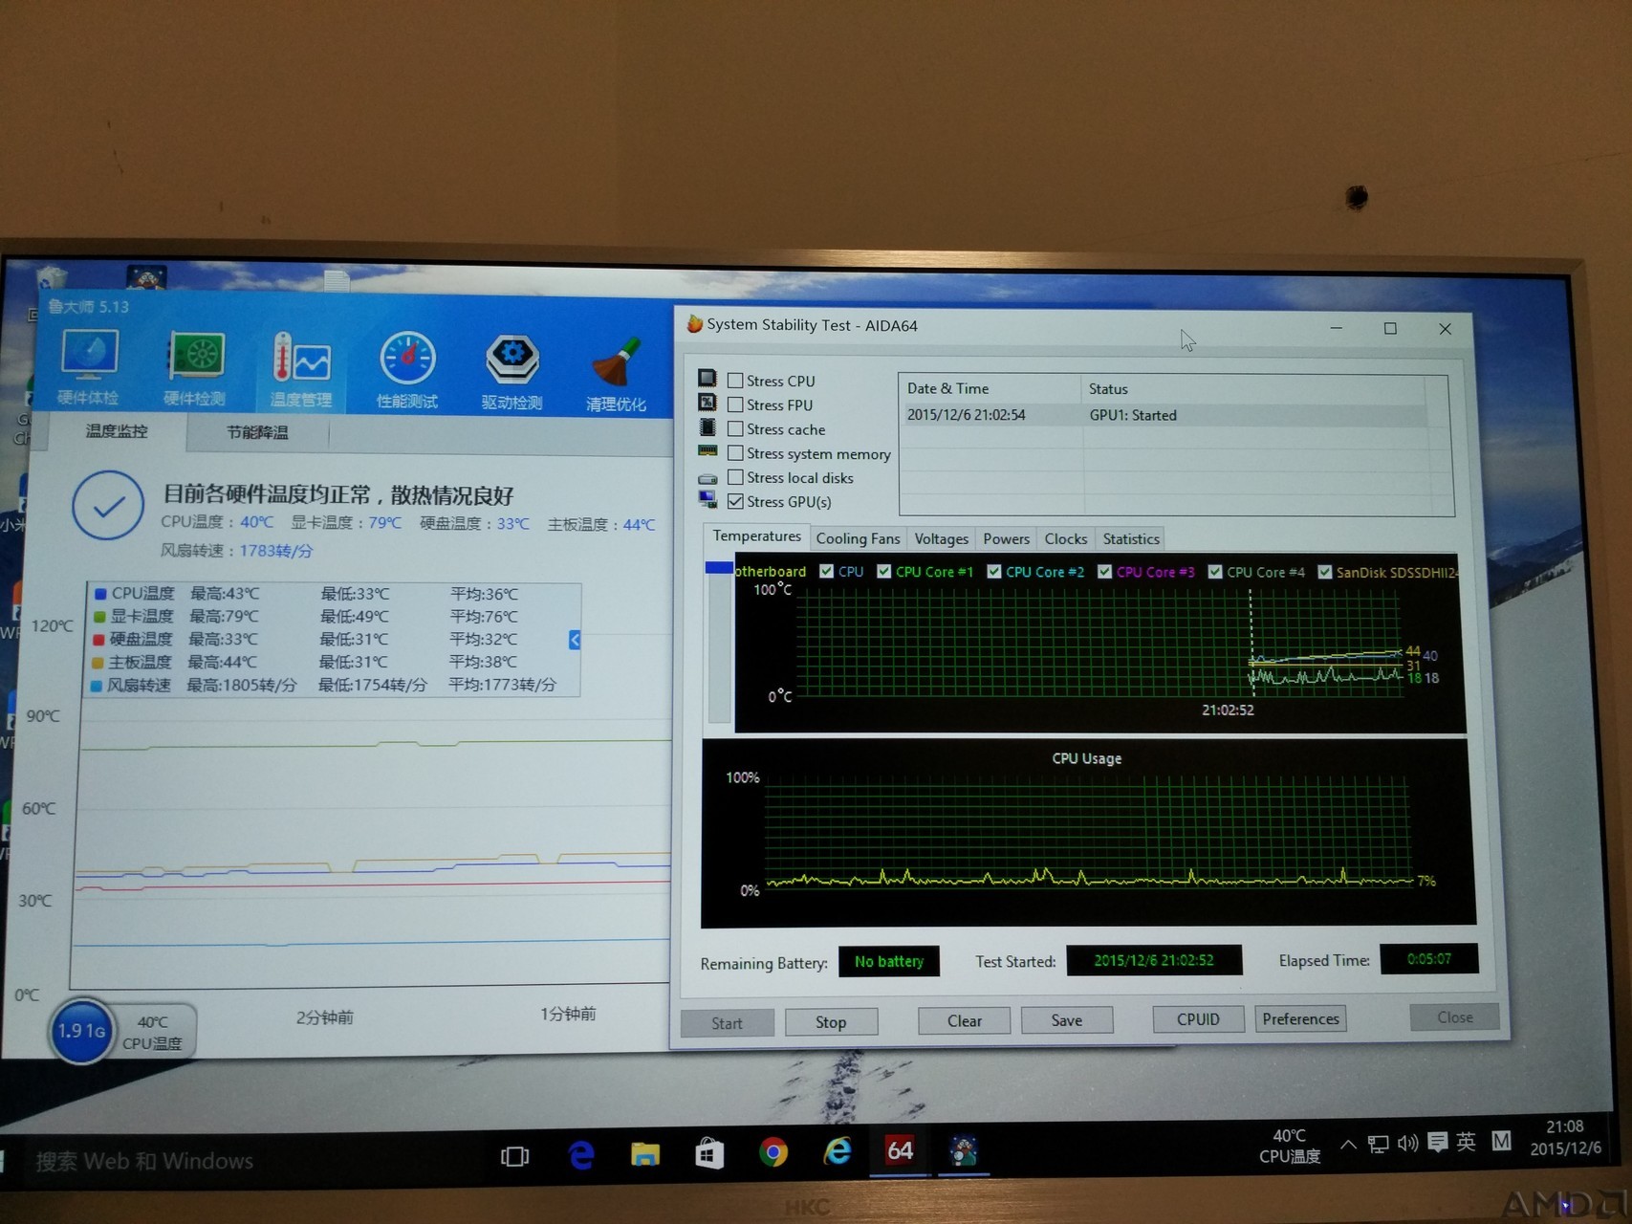1632x1224 pixels.
Task: Launch Internet Explorer from taskbar
Action: click(x=838, y=1150)
